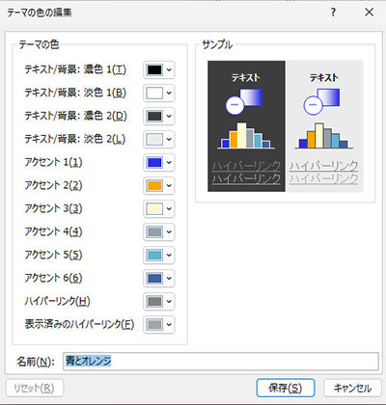Pick the orange アクセント 2 color swatch

tap(154, 185)
